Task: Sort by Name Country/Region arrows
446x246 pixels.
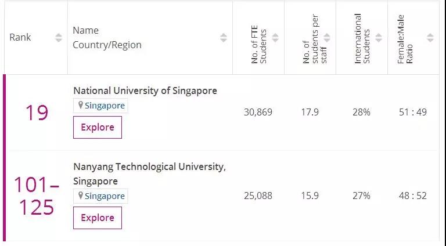Action: tap(224, 38)
